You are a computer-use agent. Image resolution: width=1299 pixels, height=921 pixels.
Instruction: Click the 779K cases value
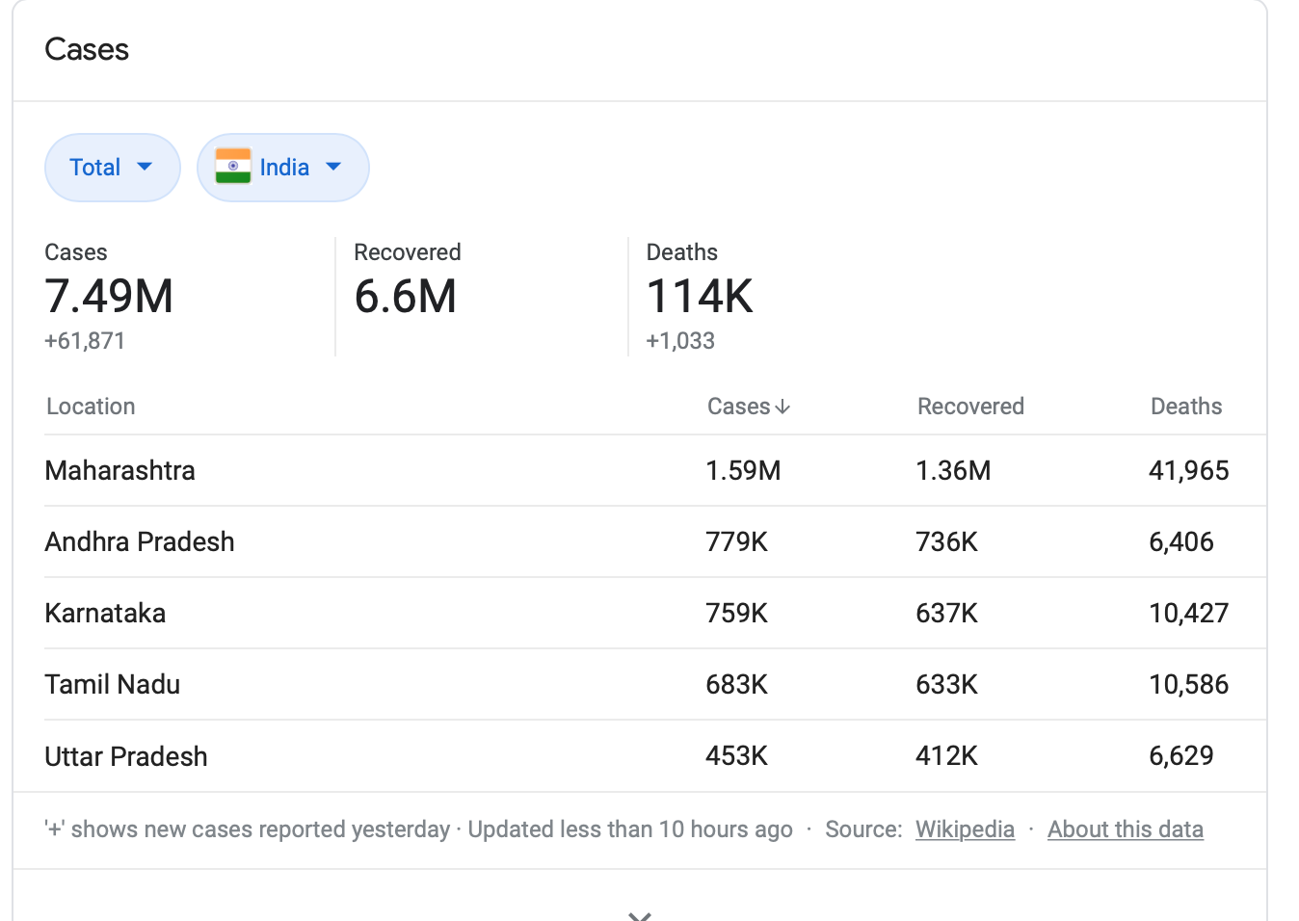[x=737, y=542]
